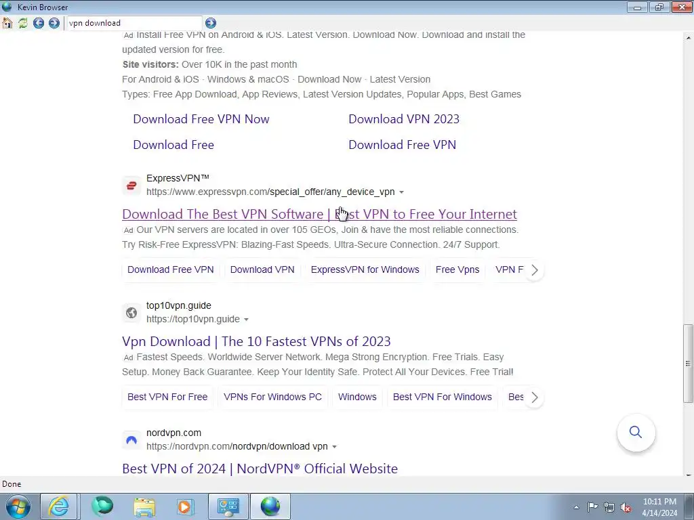Open Download Free VPN link in top ad
This screenshot has width=694, height=520.
pos(402,145)
